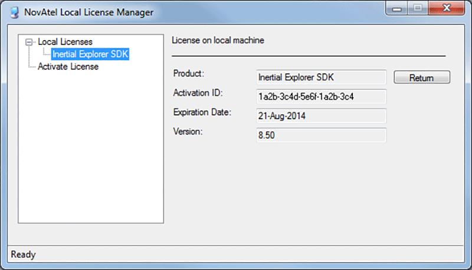Viewport: 472px width, 270px height.
Task: Click the 'License on local machine' heading
Action: pyautogui.click(x=218, y=40)
